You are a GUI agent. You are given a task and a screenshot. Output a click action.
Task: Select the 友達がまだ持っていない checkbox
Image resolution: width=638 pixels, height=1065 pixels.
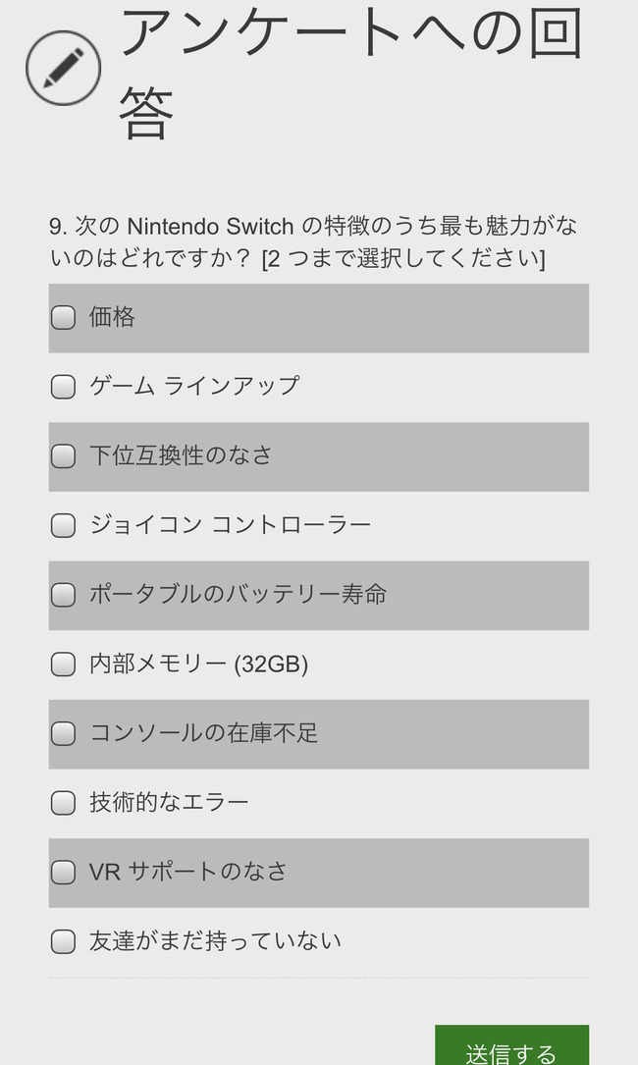(63, 940)
